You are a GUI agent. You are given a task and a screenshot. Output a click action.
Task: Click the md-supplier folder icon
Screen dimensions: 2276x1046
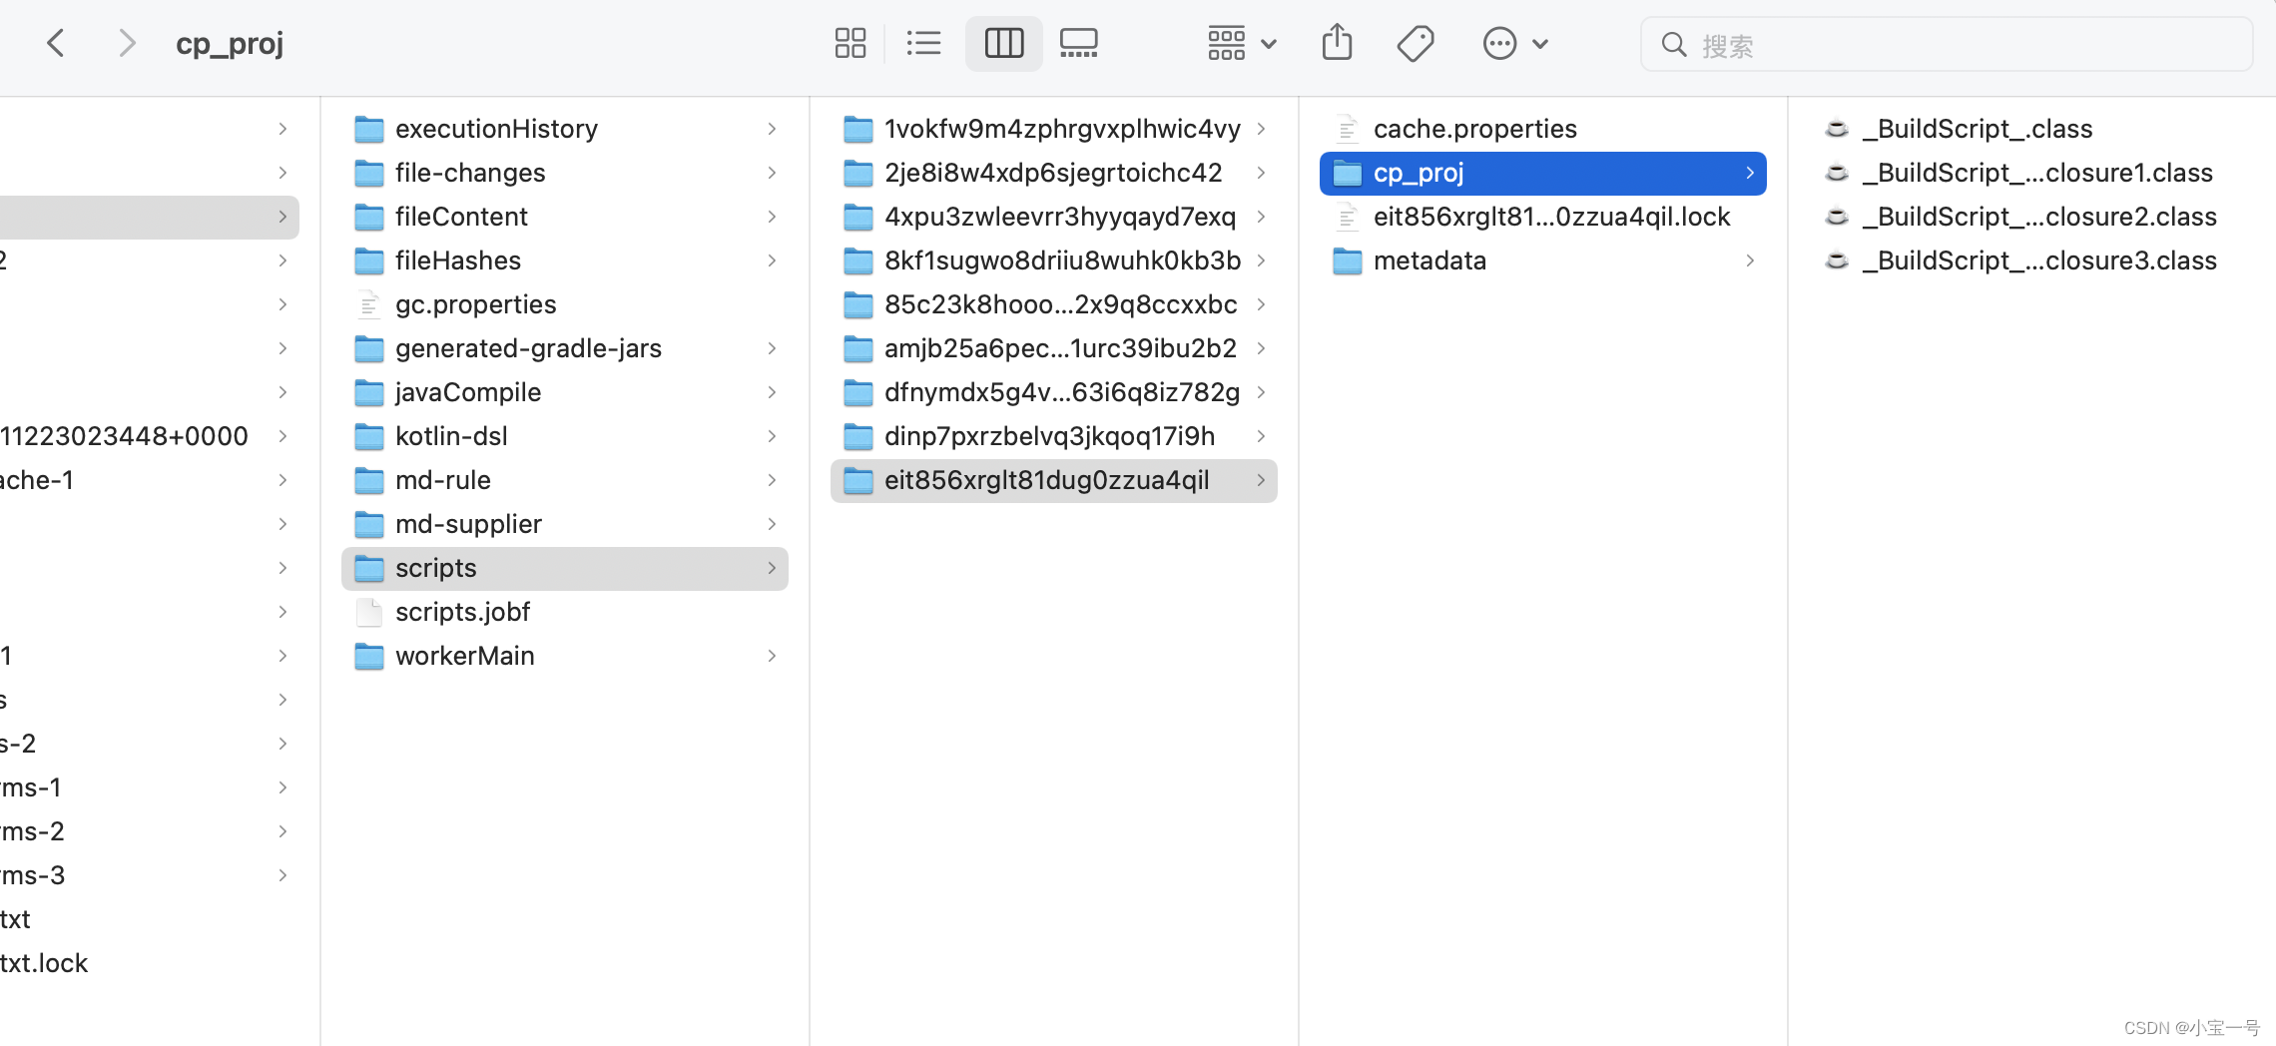[x=369, y=525]
